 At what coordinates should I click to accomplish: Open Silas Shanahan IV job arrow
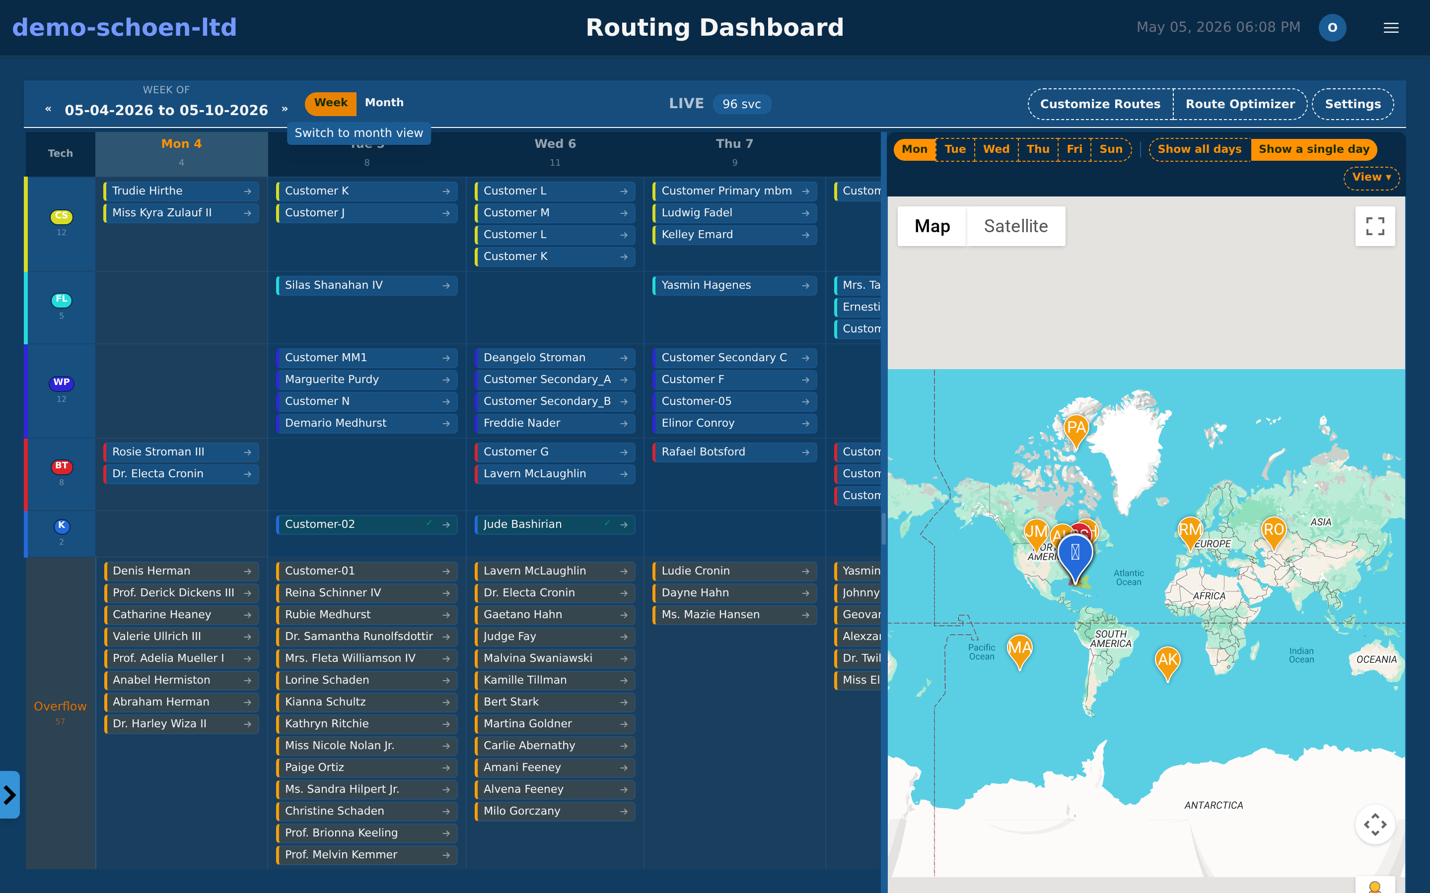pos(446,286)
